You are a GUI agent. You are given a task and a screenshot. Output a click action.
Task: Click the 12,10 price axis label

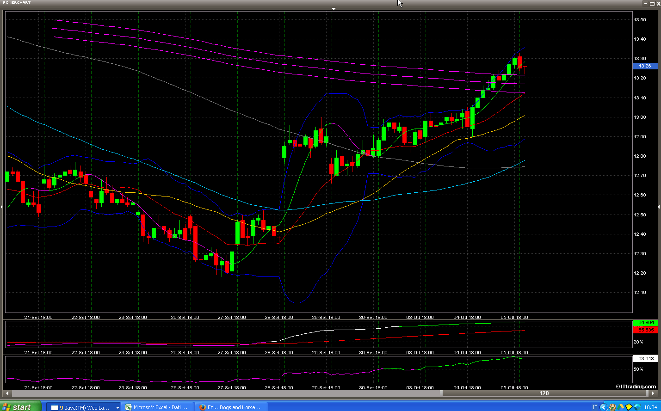click(x=640, y=293)
